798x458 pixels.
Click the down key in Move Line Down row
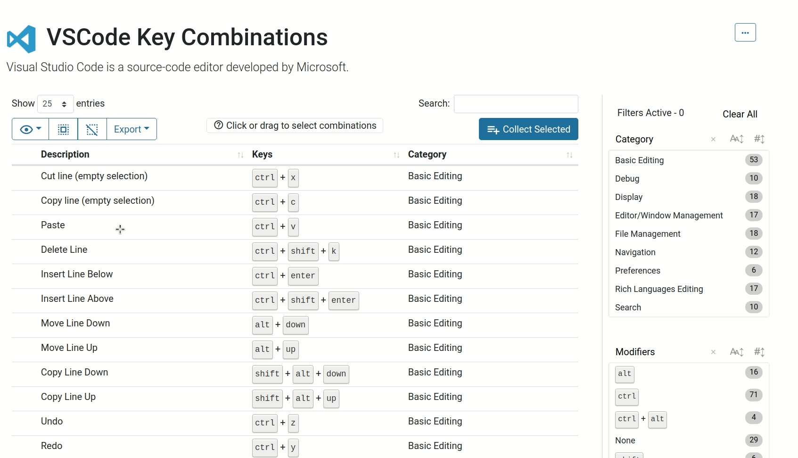[x=296, y=325]
